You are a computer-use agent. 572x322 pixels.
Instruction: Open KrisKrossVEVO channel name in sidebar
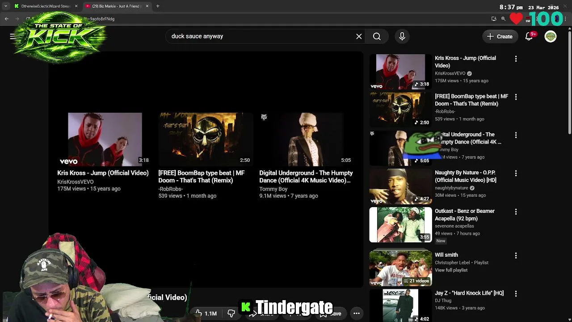[x=450, y=73]
